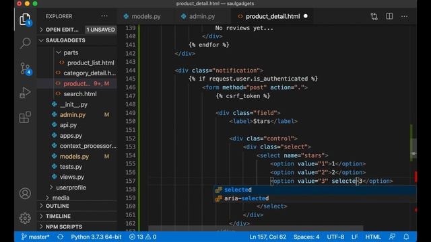The width and height of the screenshot is (431, 242).
Task: Open errors and warnings count in status bar
Action: point(143,237)
